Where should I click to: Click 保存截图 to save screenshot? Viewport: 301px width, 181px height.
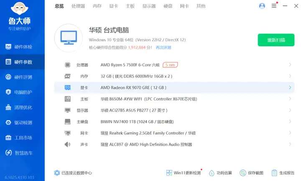tap(252, 173)
